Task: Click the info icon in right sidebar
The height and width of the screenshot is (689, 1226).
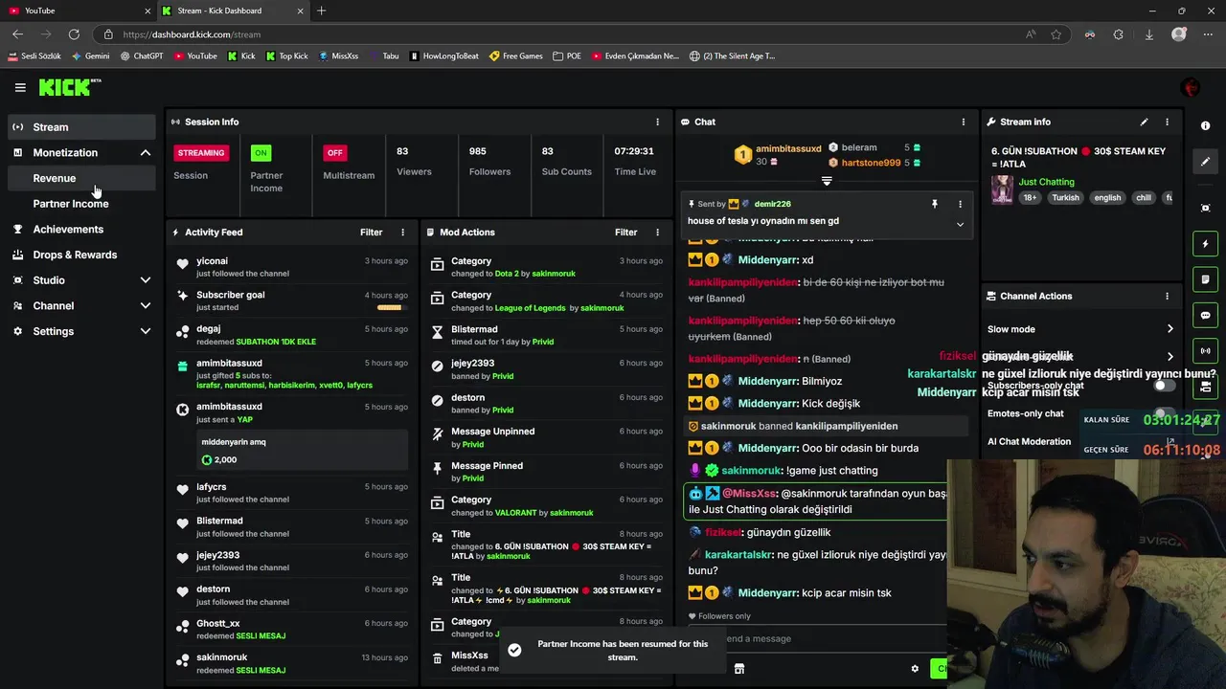Action: pyautogui.click(x=1206, y=126)
